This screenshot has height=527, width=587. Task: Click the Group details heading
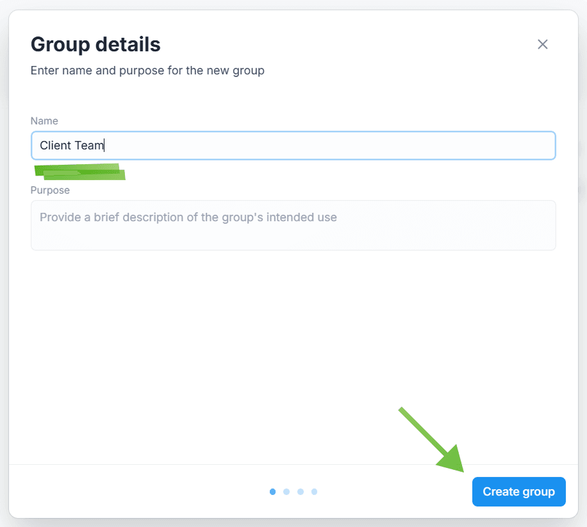(x=95, y=44)
